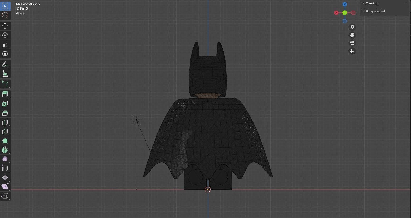This screenshot has height=218, width=411.
Task: Select the Shrink/Fatten tool
Action: coord(5,177)
